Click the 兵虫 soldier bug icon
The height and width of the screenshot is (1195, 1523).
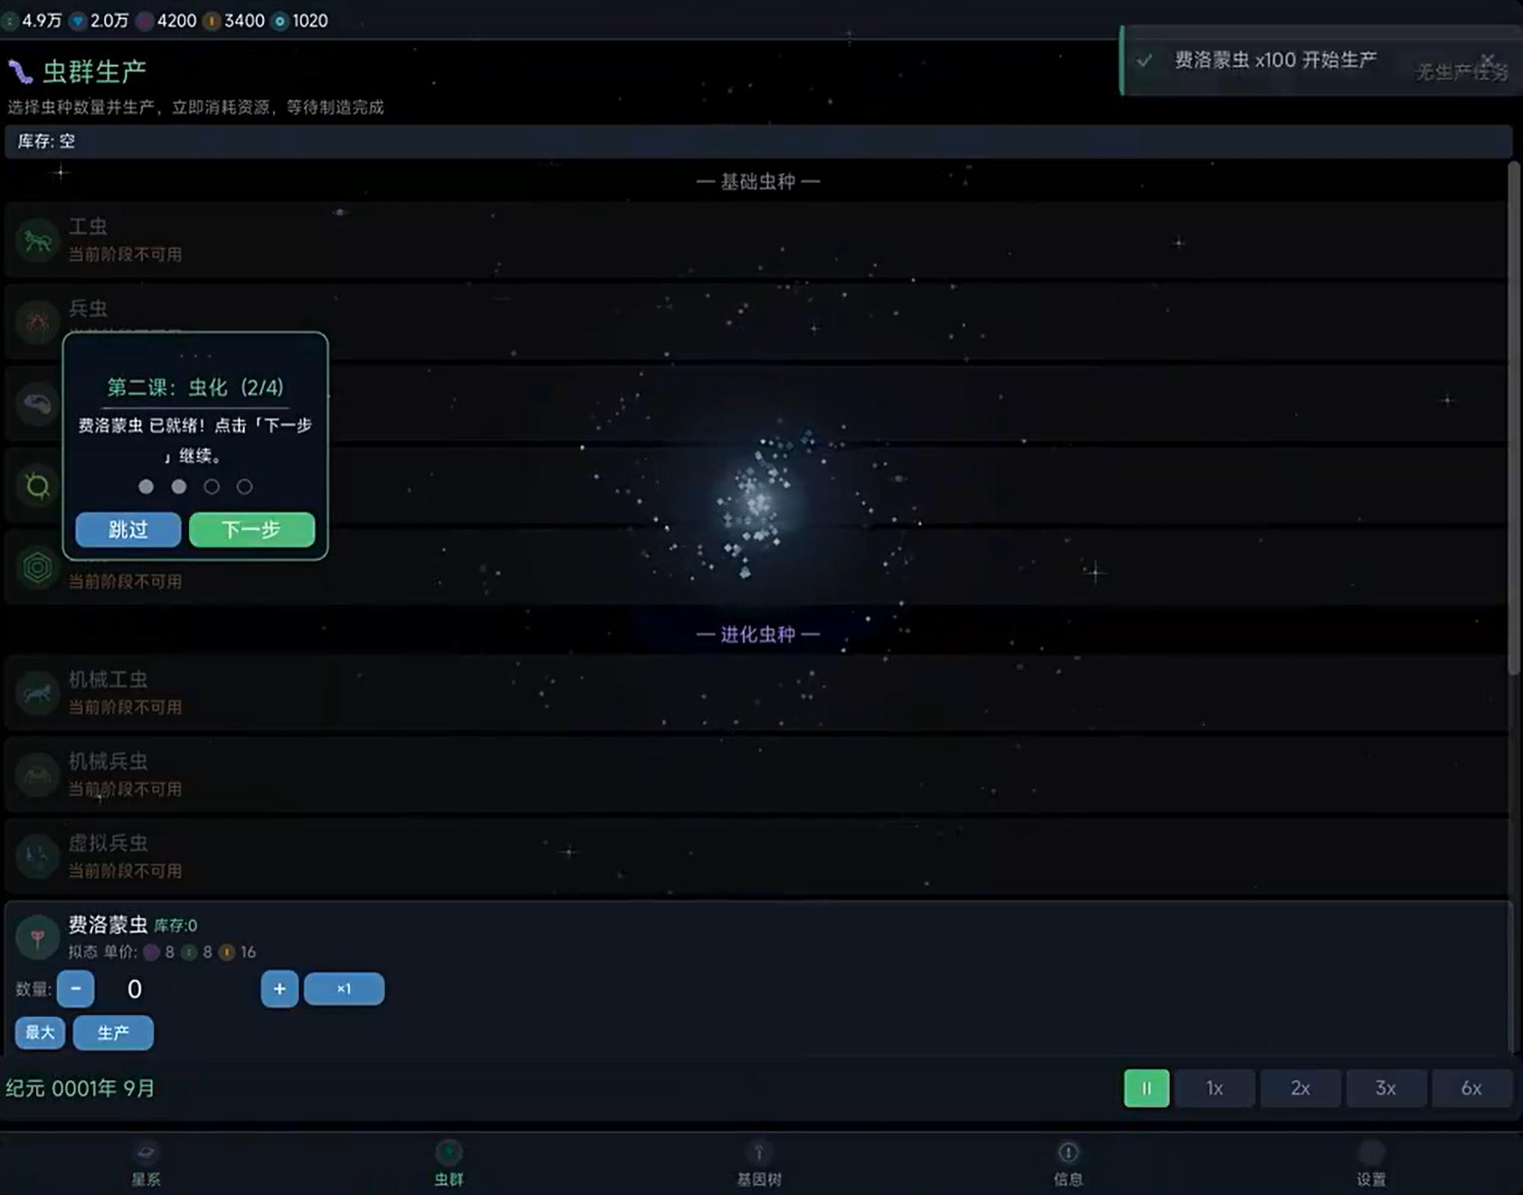[x=37, y=322]
